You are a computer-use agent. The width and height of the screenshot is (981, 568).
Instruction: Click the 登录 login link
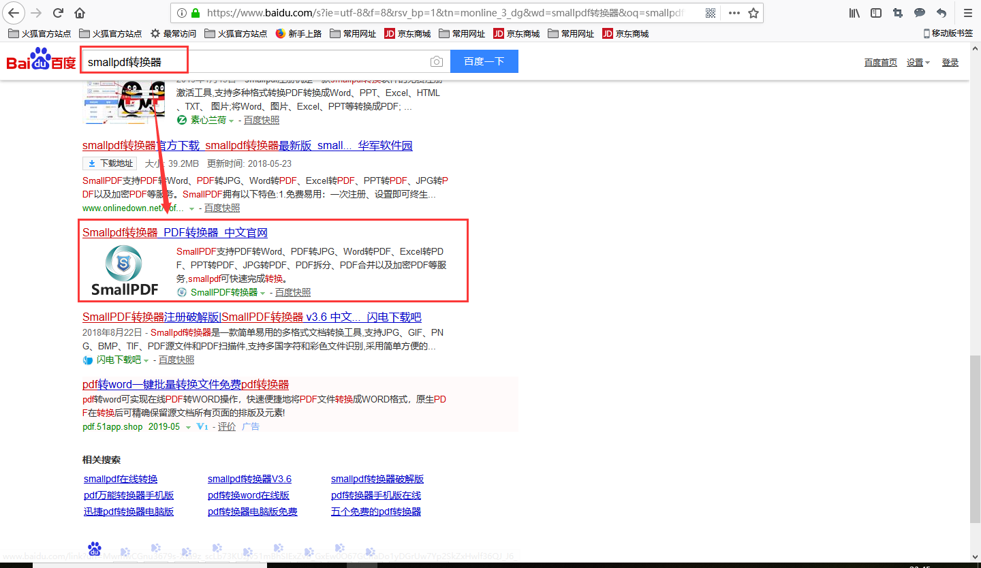950,62
